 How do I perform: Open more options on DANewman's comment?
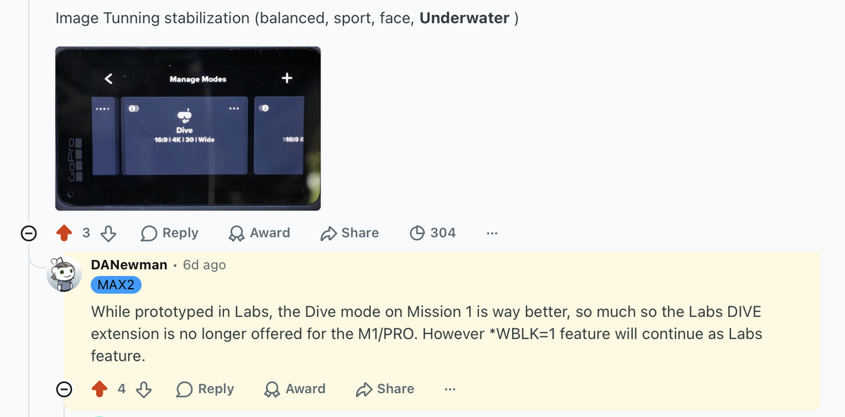pyautogui.click(x=450, y=389)
